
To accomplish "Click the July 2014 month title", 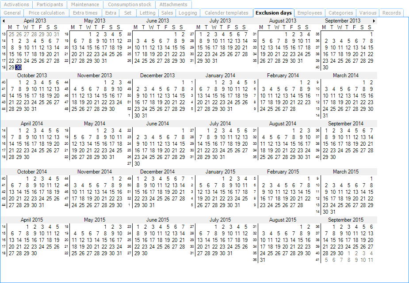I will coord(220,124).
